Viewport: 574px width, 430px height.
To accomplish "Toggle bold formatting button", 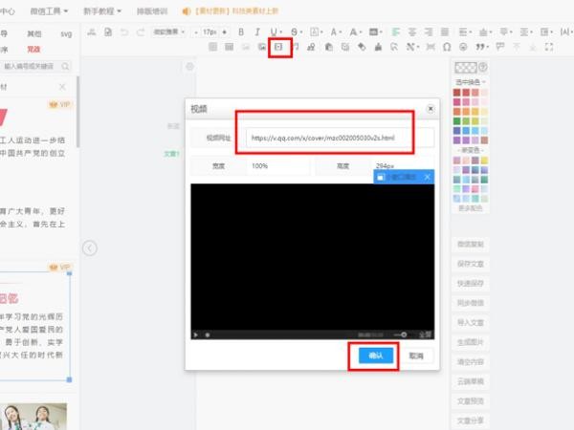I will [x=241, y=32].
